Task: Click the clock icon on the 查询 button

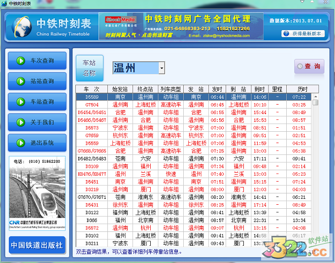Action: (x=300, y=67)
